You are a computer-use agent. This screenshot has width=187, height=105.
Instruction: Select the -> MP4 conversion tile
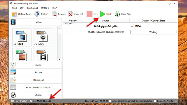22,37
